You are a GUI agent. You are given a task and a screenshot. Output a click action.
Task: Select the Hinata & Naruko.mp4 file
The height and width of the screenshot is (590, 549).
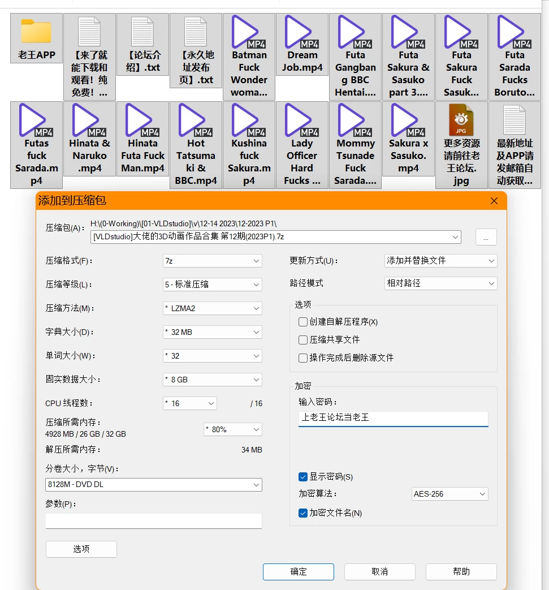tap(89, 139)
